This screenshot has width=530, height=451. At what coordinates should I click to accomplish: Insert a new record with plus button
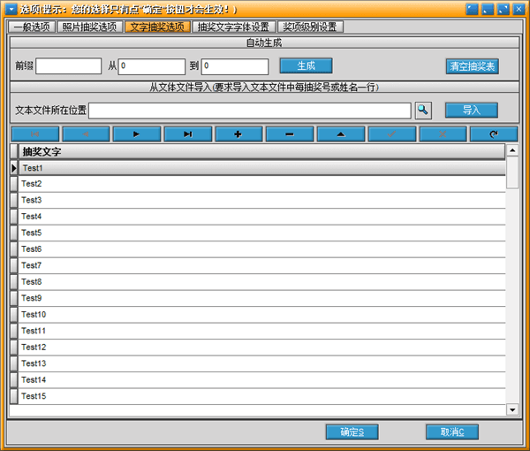coord(238,134)
